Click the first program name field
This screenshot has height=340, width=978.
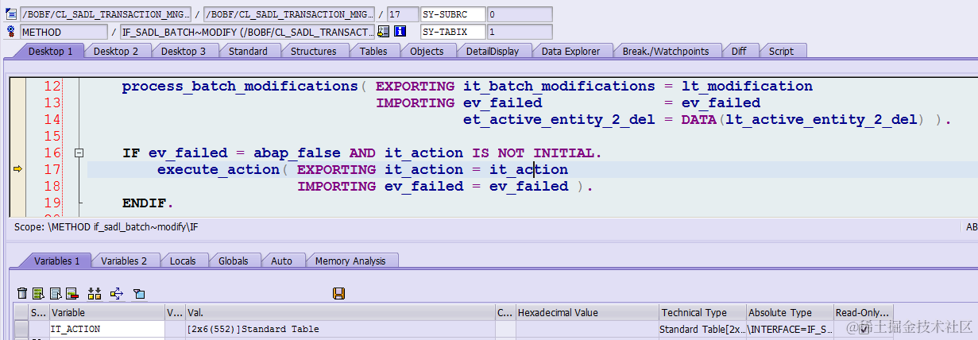[106, 14]
